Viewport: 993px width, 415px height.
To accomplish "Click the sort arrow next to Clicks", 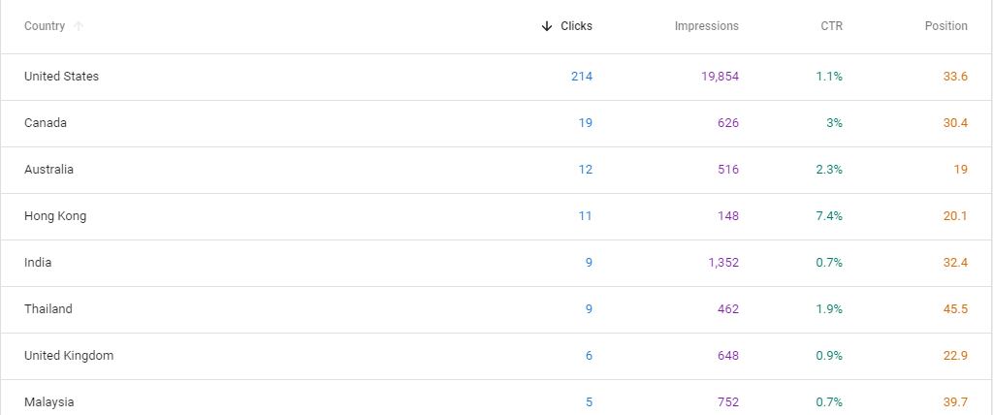I will [547, 26].
